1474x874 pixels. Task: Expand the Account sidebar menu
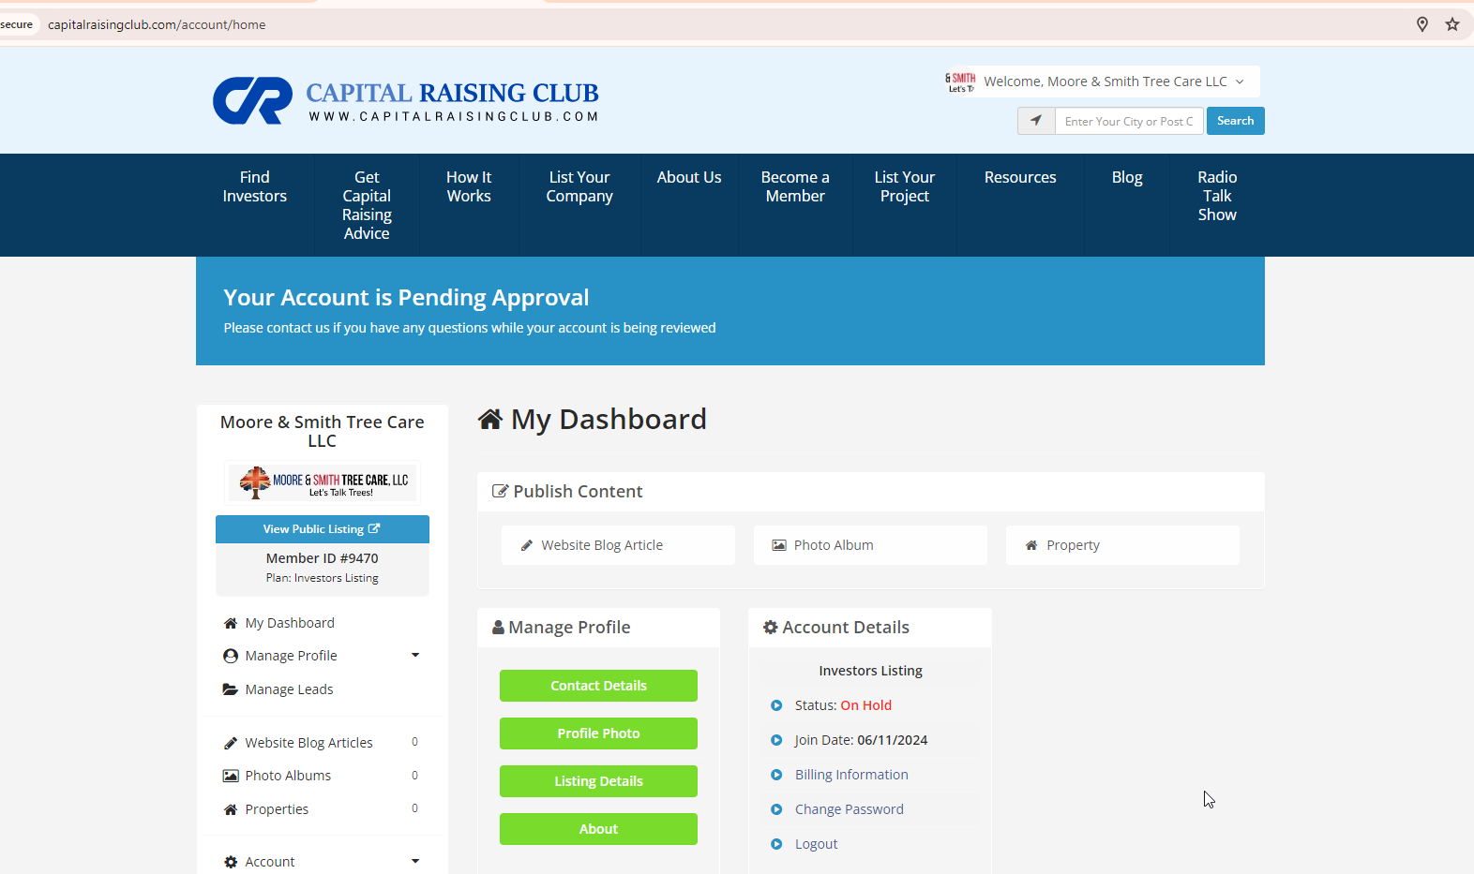tap(415, 862)
